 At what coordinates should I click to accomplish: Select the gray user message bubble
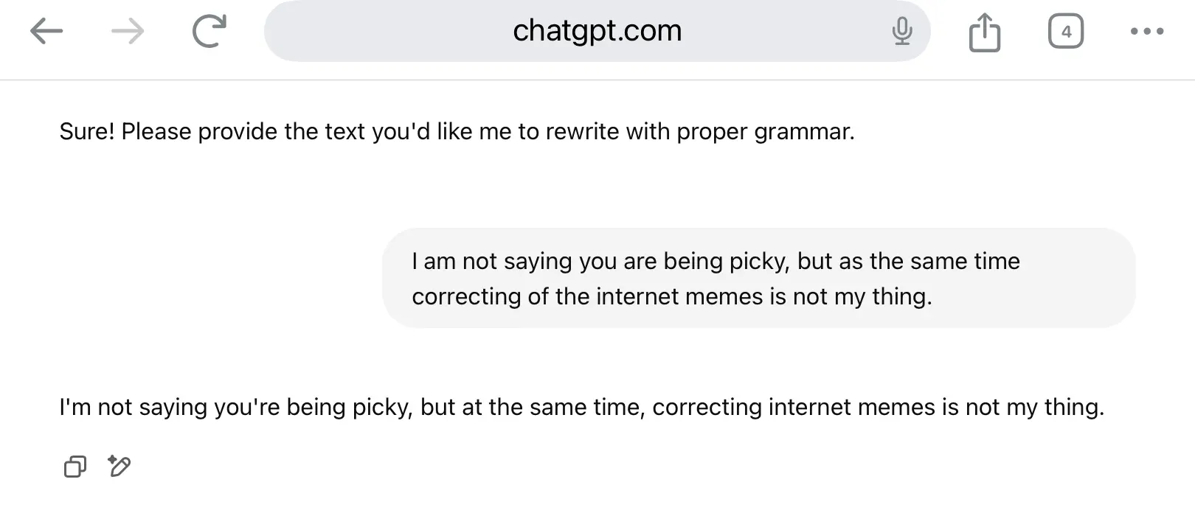tap(758, 278)
